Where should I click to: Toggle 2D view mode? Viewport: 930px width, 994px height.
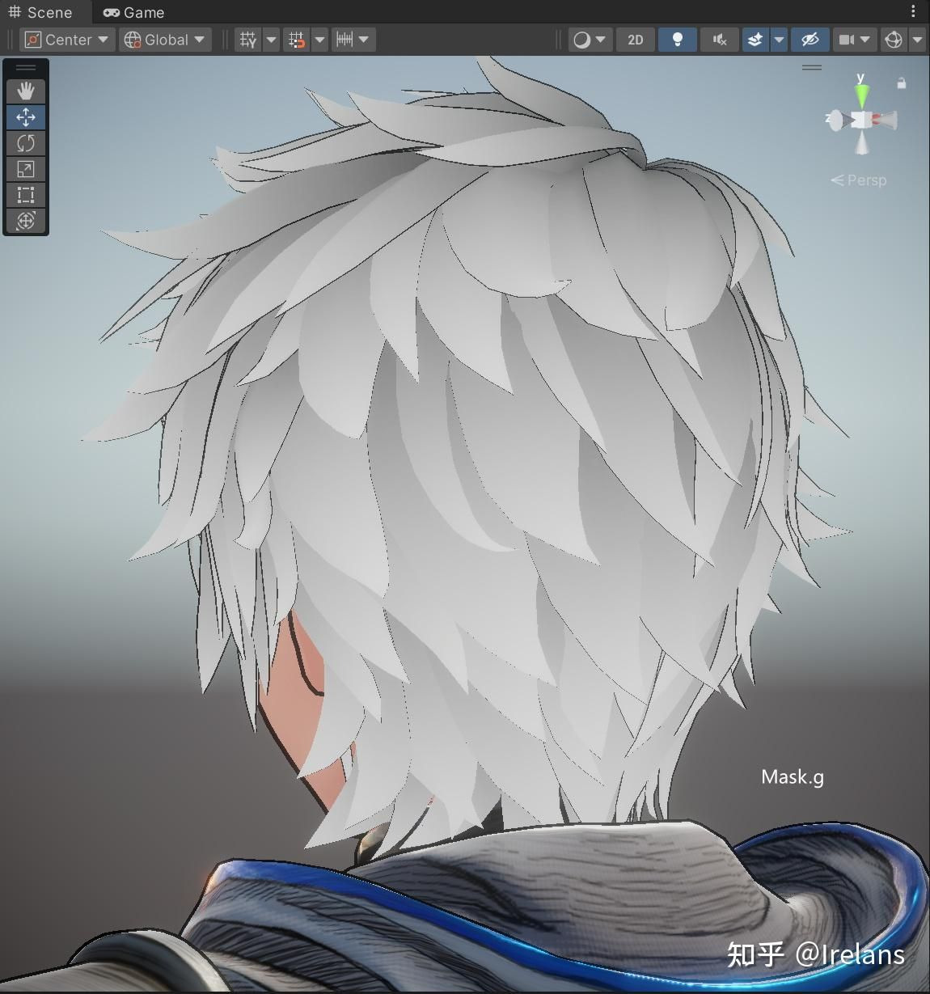point(636,40)
